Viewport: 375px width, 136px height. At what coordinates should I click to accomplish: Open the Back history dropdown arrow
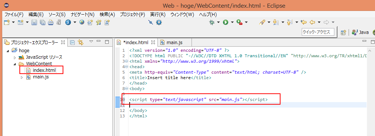319,22
